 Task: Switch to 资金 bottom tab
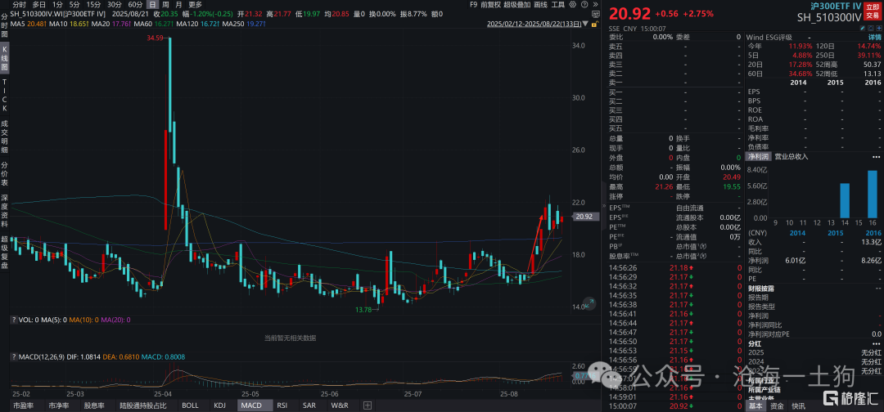tap(777, 405)
